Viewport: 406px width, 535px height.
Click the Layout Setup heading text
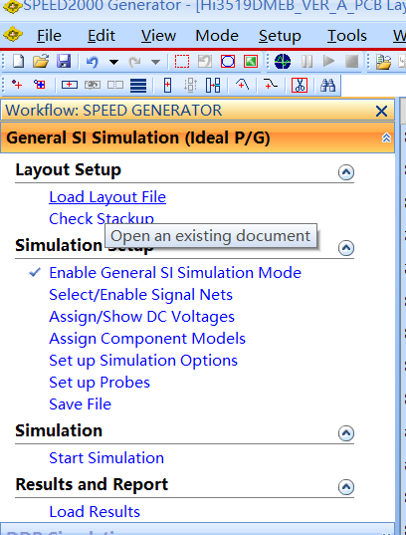tap(69, 170)
